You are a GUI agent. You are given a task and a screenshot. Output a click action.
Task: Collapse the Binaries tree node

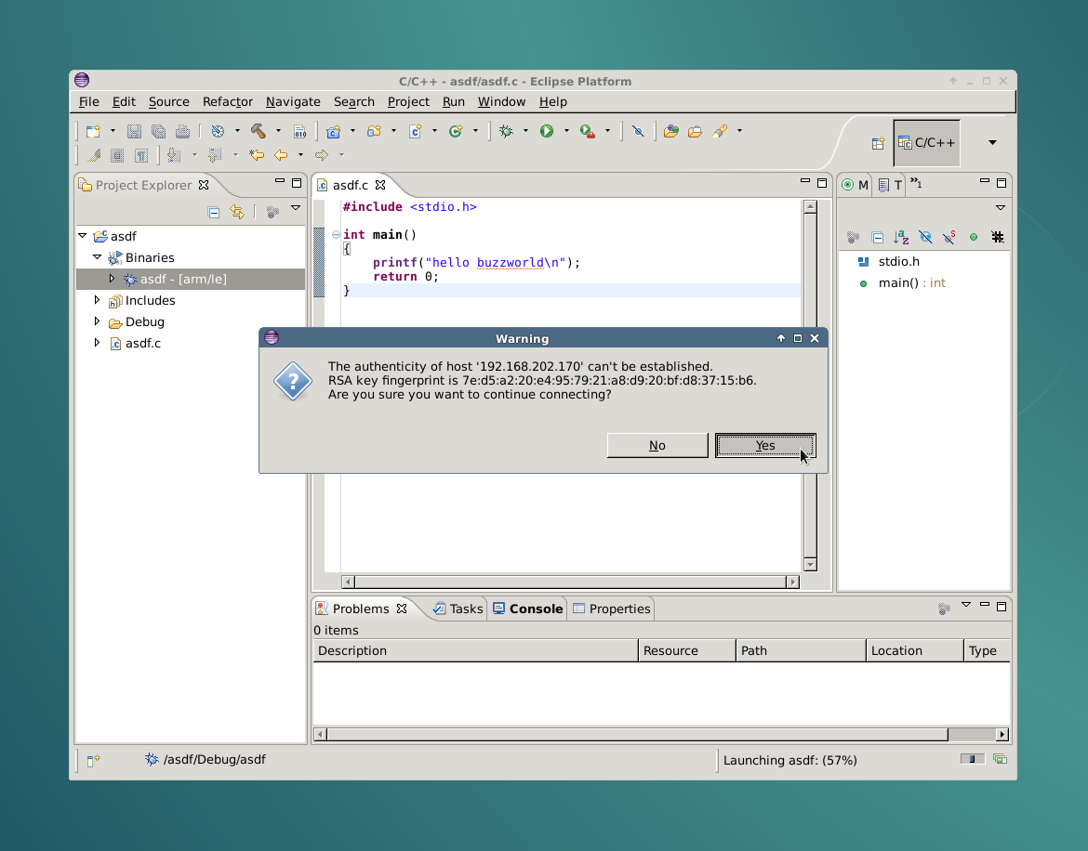[97, 257]
